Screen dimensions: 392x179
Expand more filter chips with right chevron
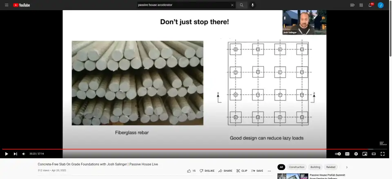pos(347,167)
